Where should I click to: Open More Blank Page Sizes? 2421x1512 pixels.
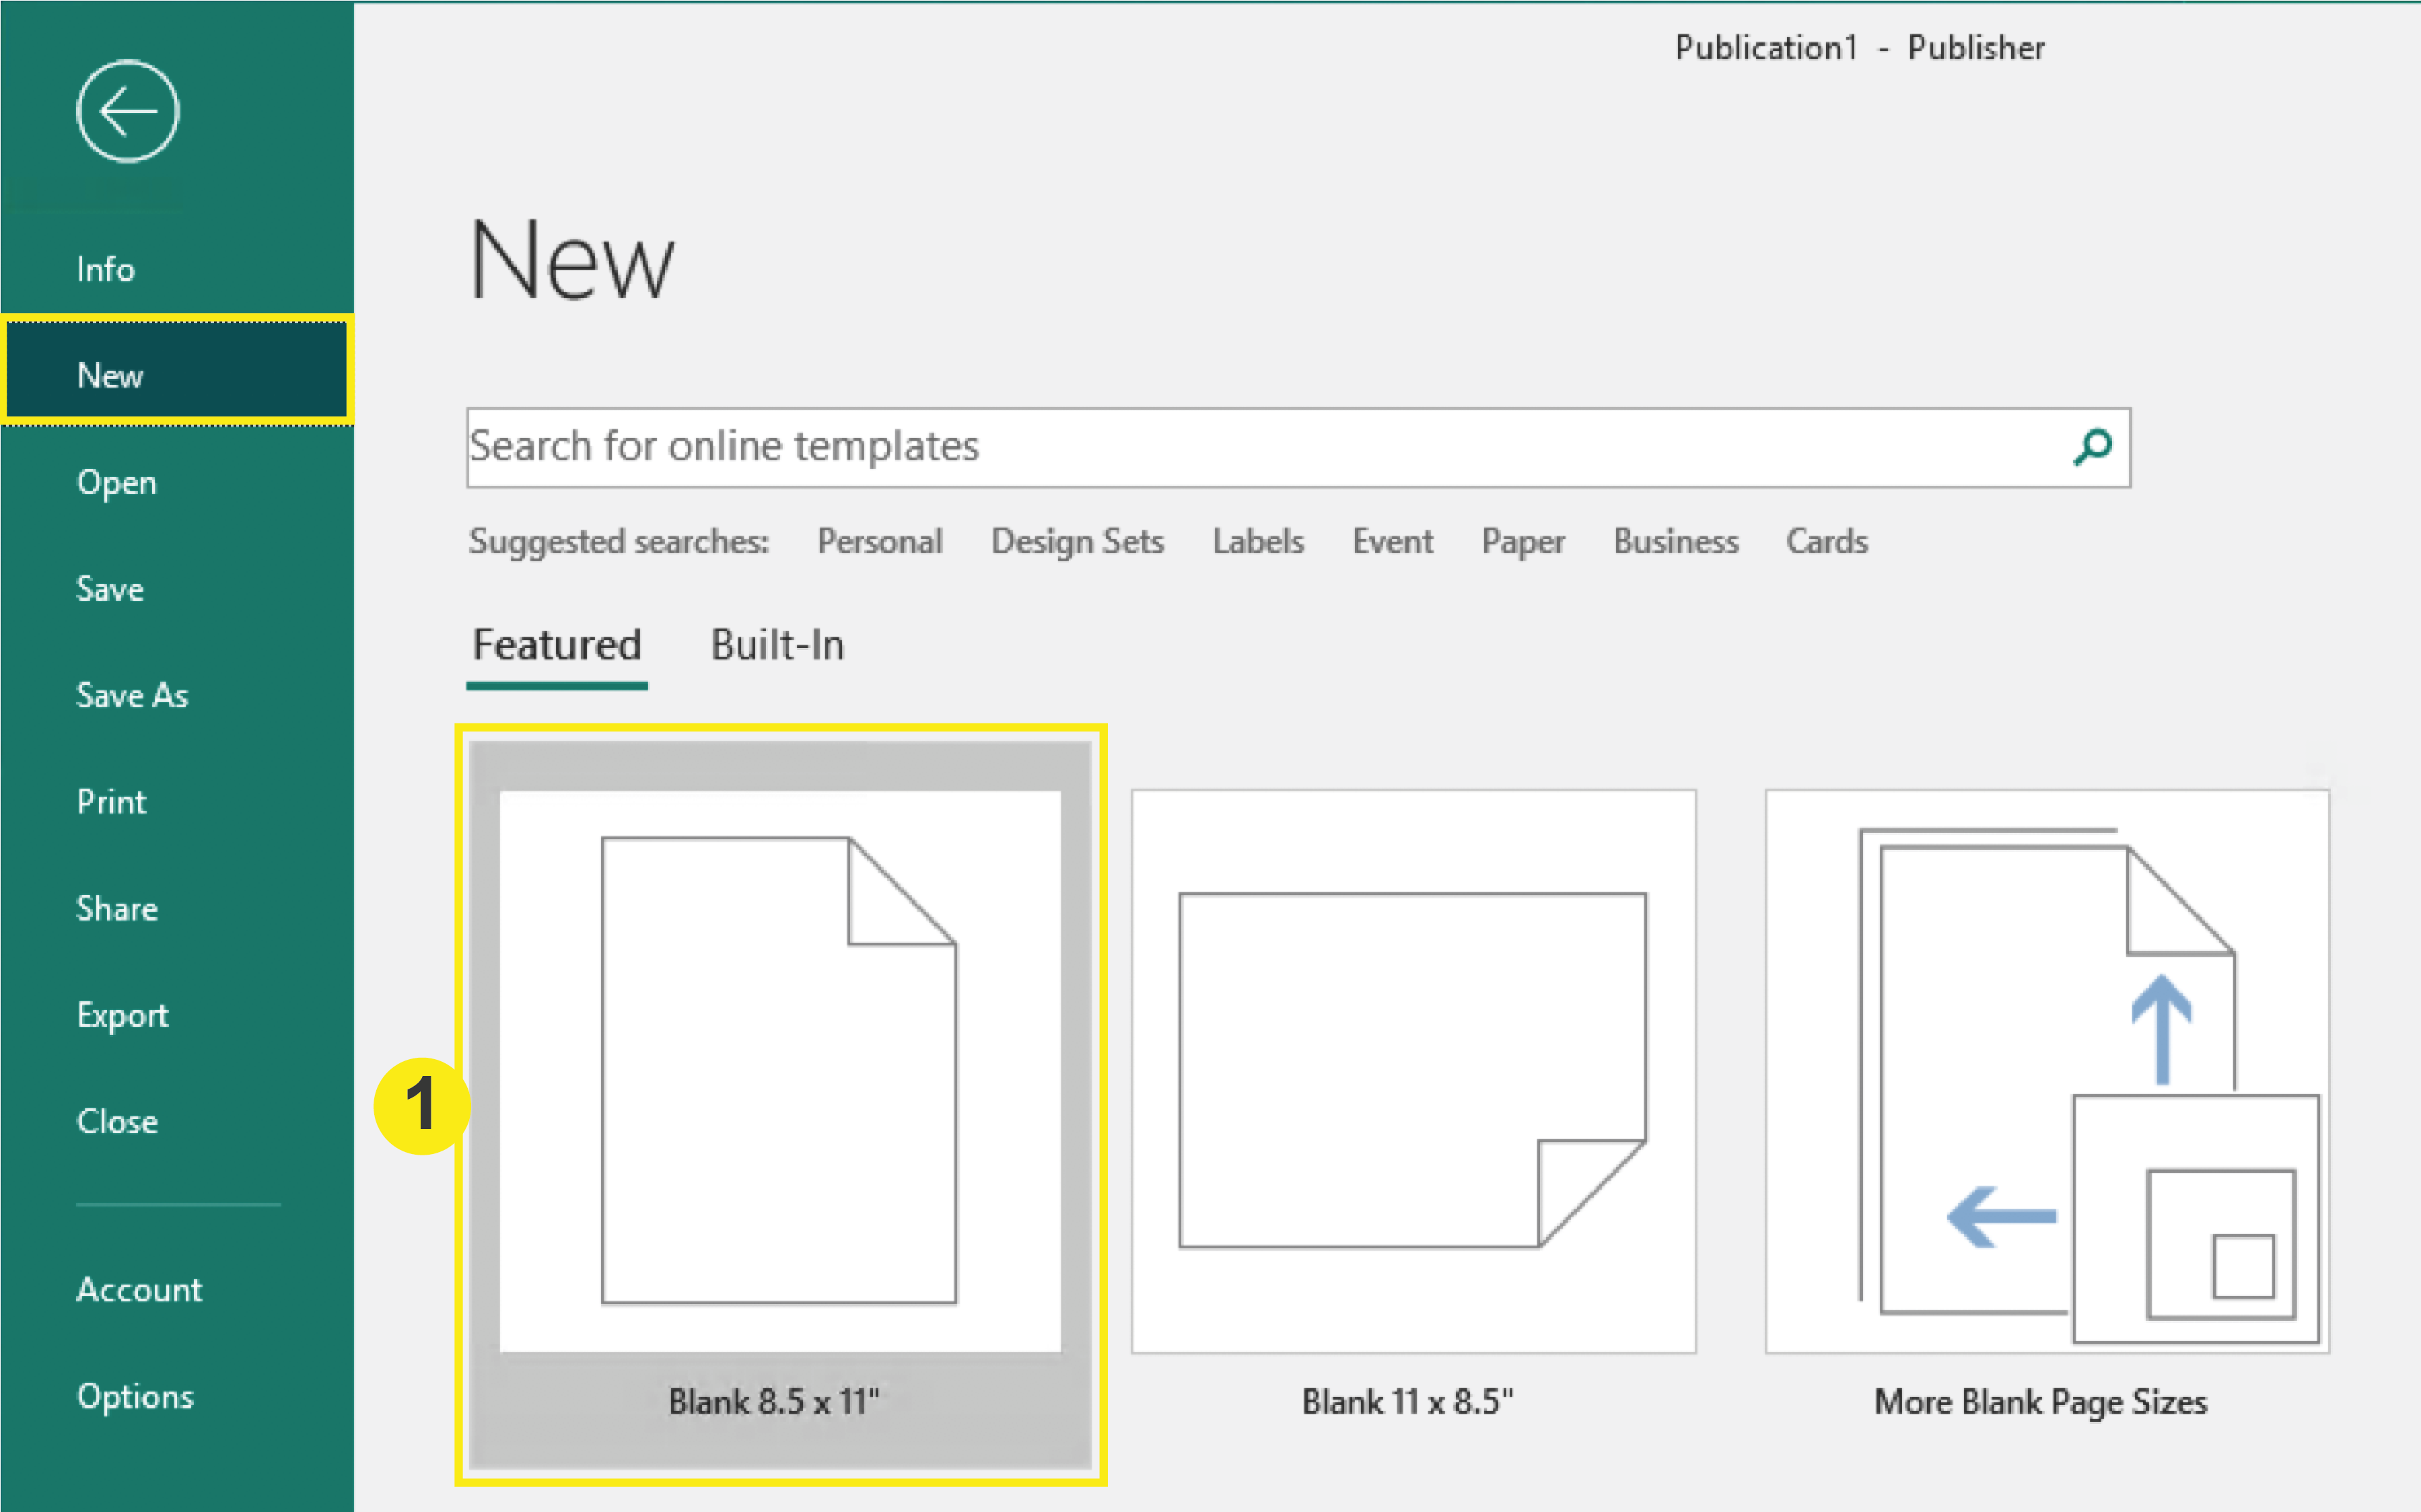(x=2046, y=1071)
